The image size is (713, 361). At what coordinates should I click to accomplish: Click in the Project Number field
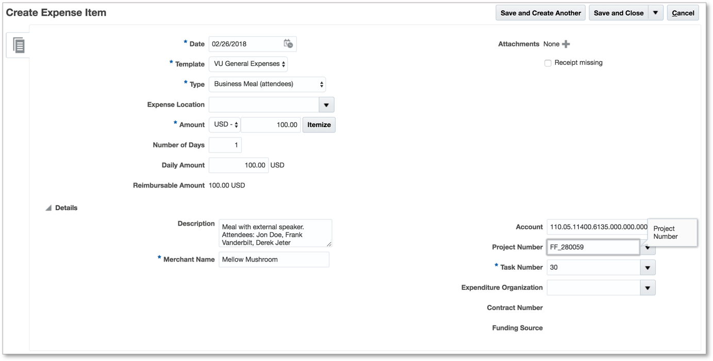(x=593, y=247)
